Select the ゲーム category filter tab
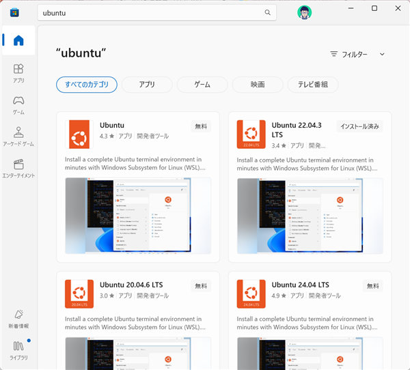 tap(202, 85)
